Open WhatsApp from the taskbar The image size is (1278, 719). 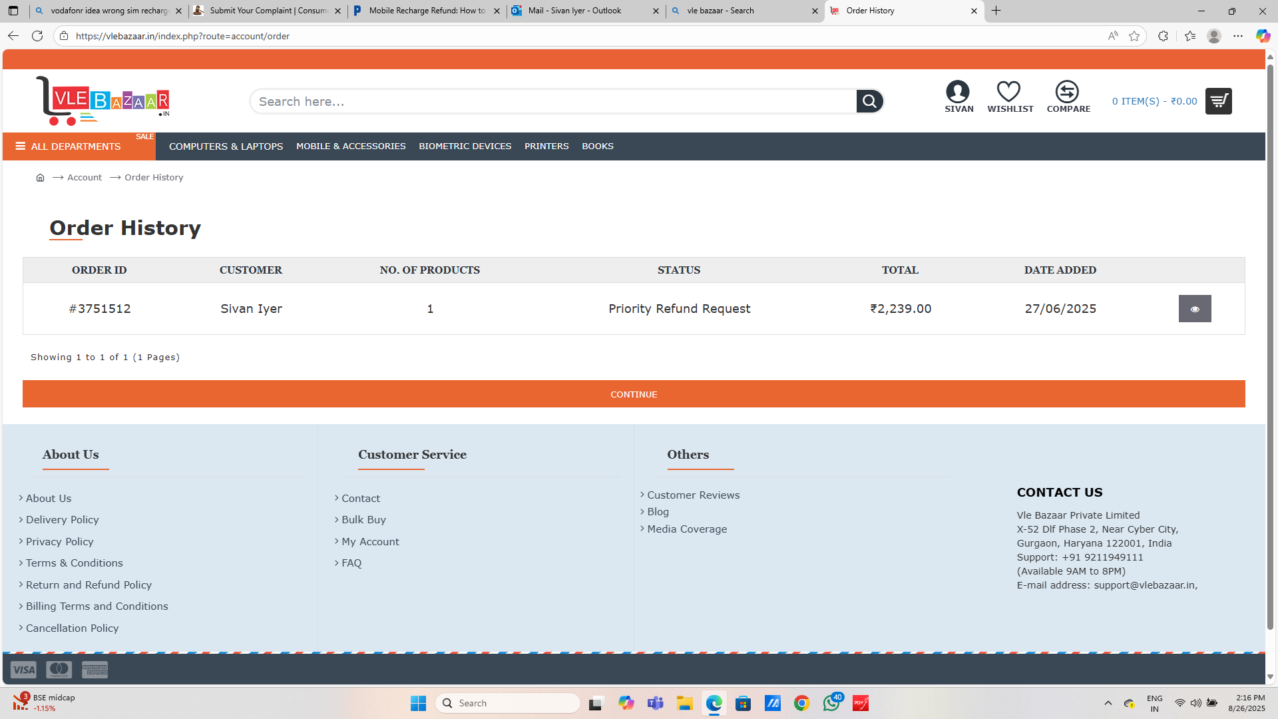pos(831,703)
